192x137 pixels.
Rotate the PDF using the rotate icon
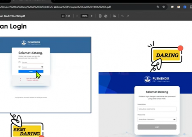106,16
